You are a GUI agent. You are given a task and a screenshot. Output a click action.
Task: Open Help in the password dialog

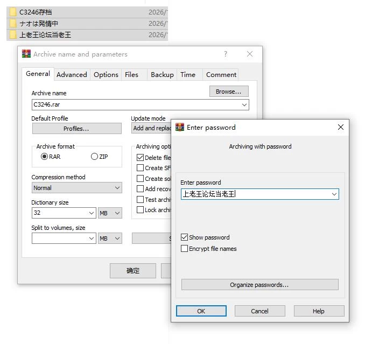[319, 311]
